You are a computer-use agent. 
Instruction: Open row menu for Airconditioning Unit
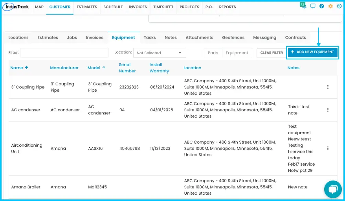tap(328, 148)
